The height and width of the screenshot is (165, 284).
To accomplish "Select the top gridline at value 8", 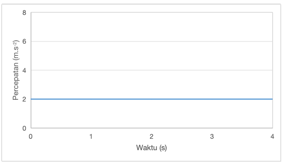I will tap(152, 12).
